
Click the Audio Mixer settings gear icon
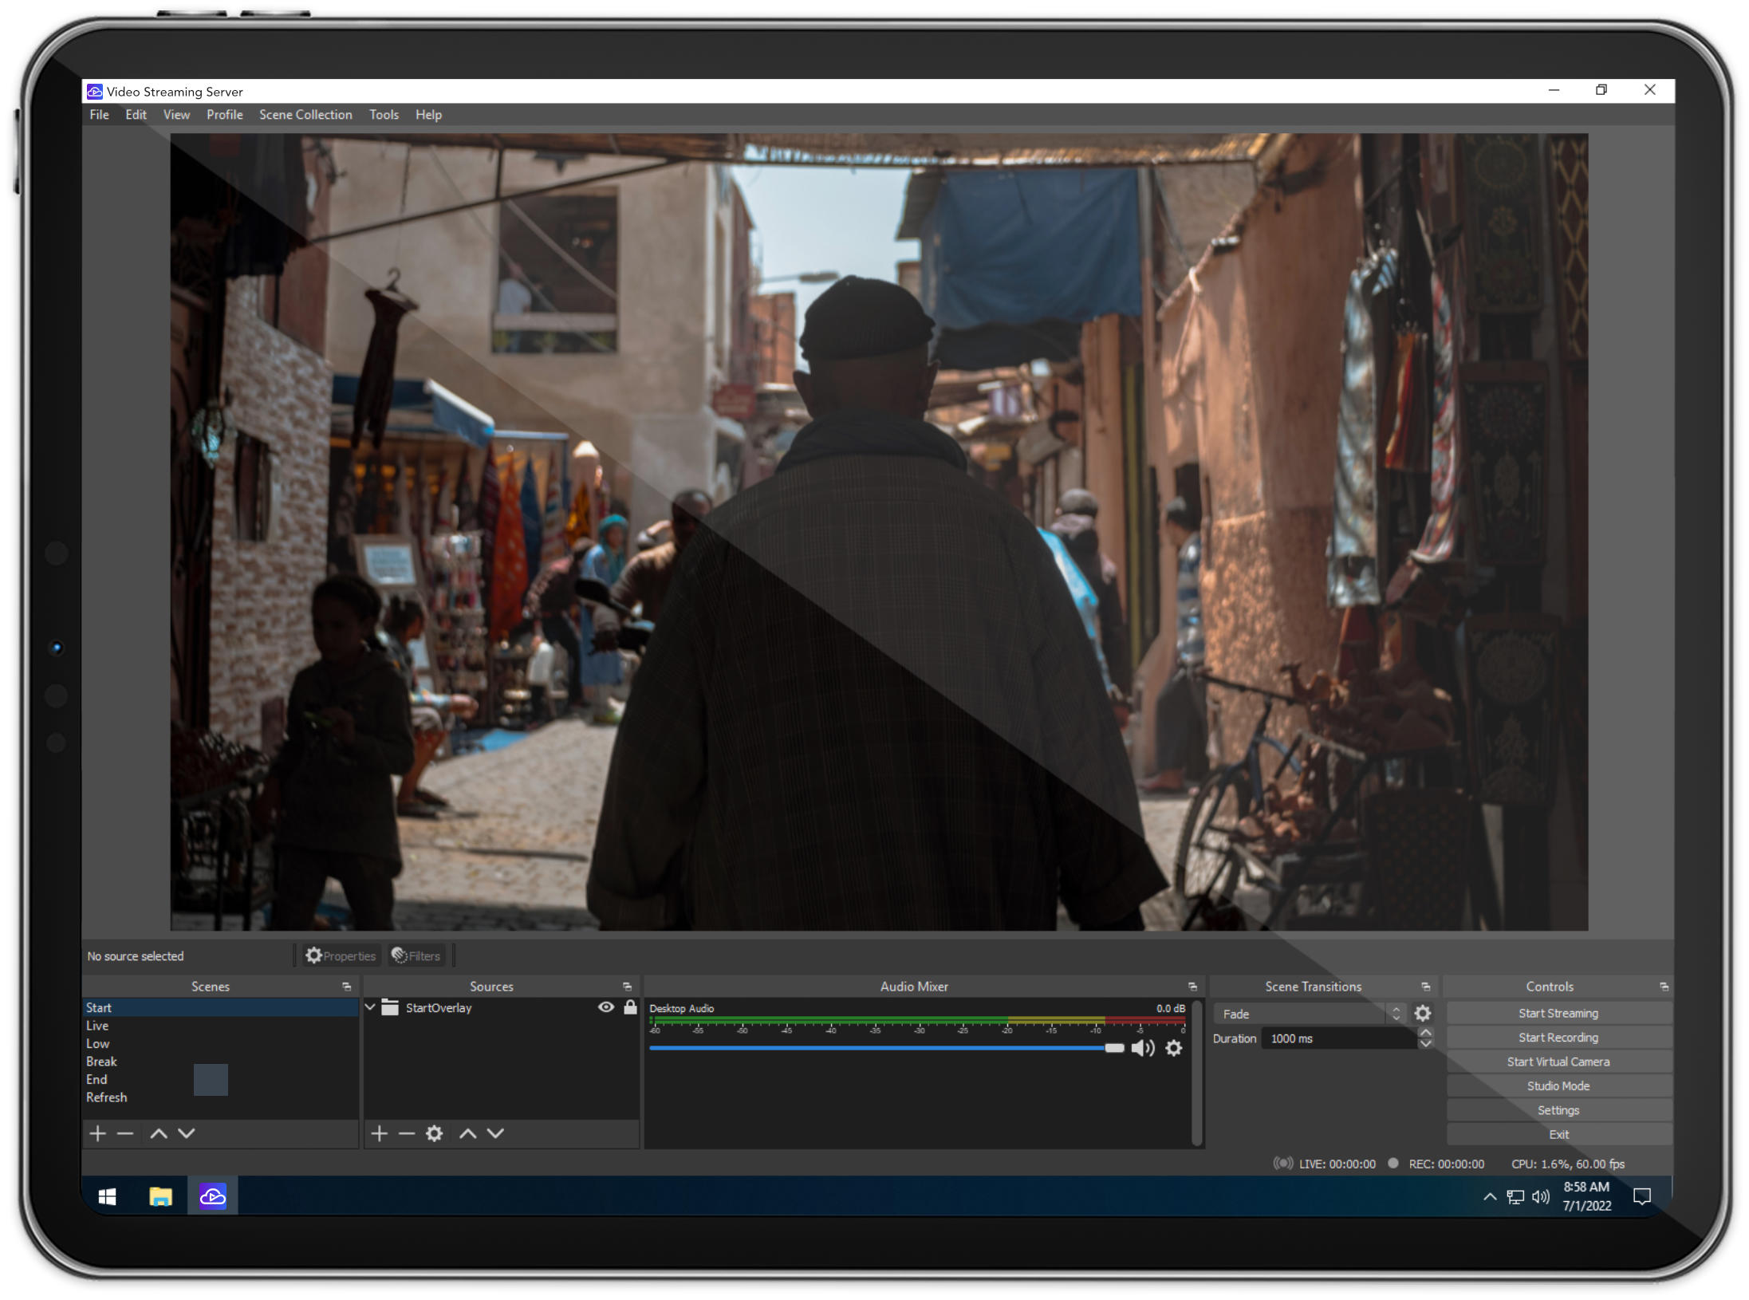[1173, 1047]
